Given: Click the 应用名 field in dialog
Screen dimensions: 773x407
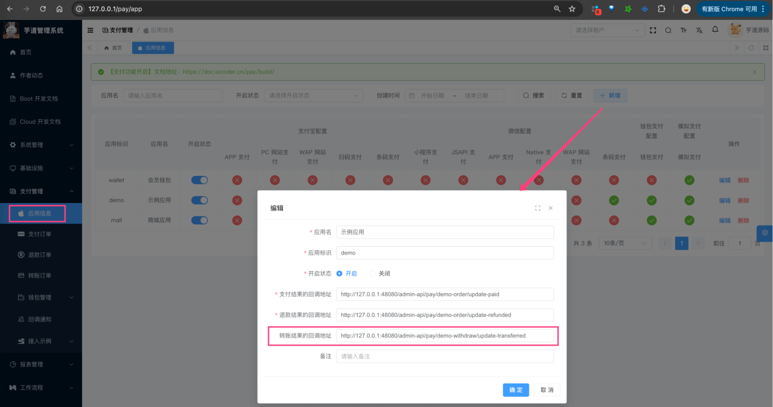Looking at the screenshot, I should [x=445, y=232].
